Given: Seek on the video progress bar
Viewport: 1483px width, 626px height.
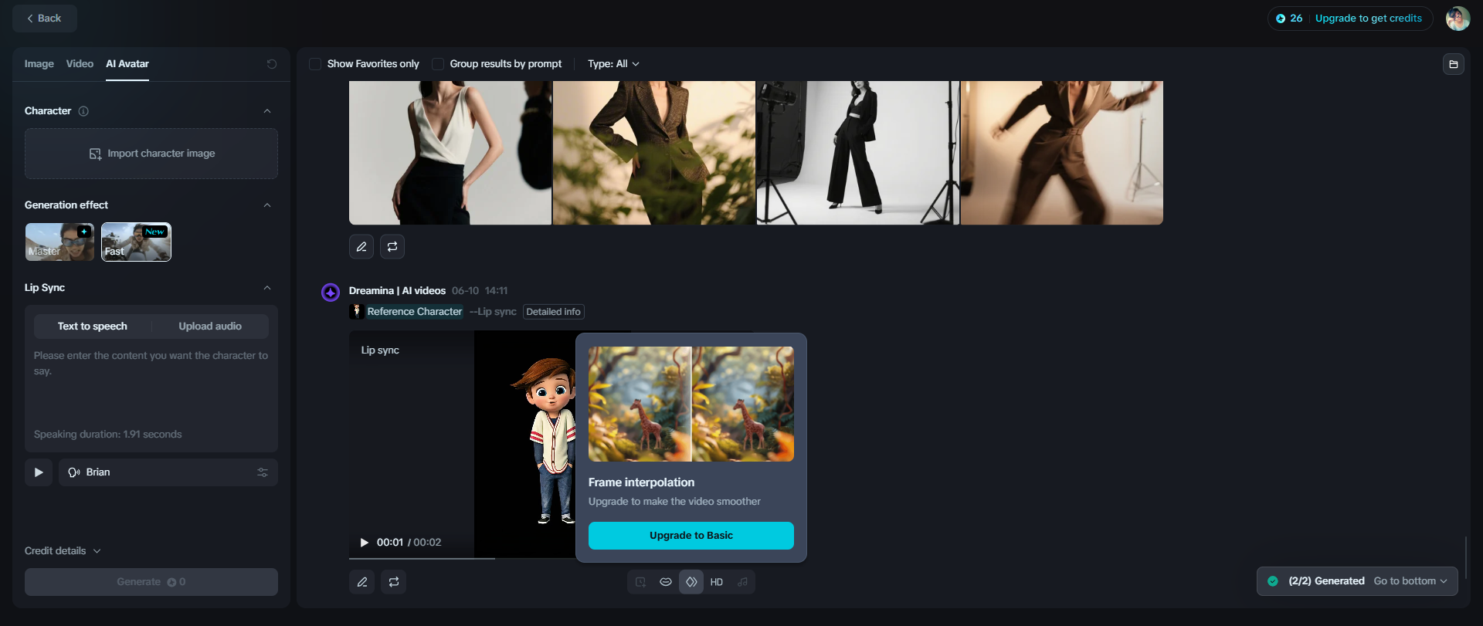Looking at the screenshot, I should [462, 558].
